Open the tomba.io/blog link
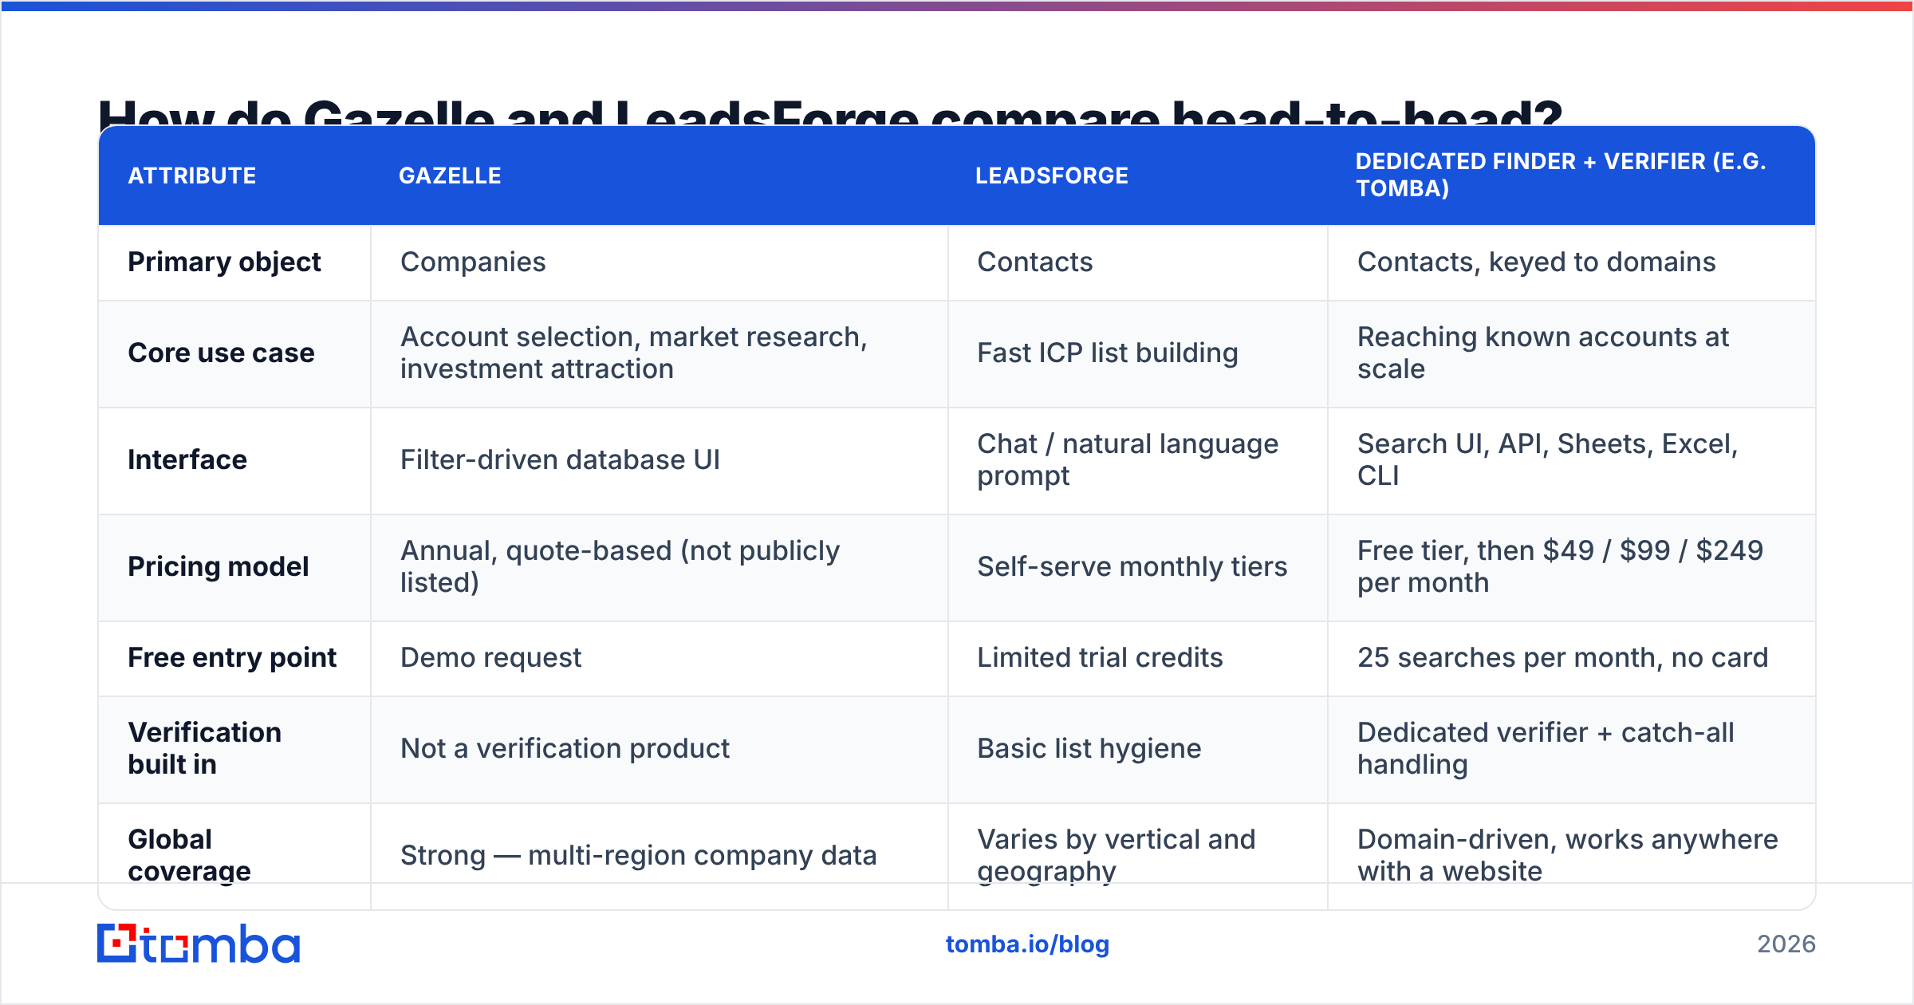Screen dimensions: 1914x1005 pyautogui.click(x=1027, y=944)
